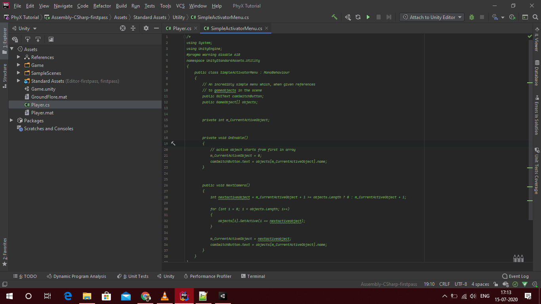
Task: Open the Refactor menu
Action: pyautogui.click(x=102, y=6)
